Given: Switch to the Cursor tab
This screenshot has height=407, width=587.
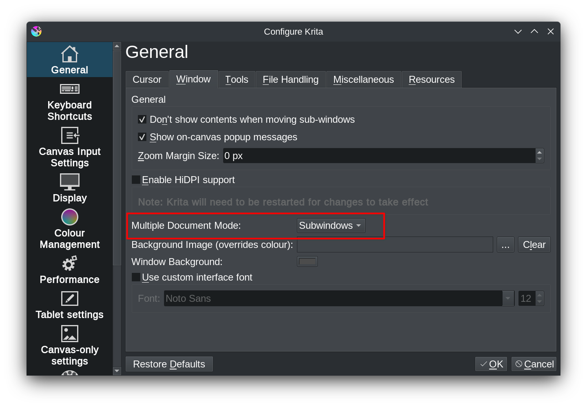Looking at the screenshot, I should pos(147,80).
